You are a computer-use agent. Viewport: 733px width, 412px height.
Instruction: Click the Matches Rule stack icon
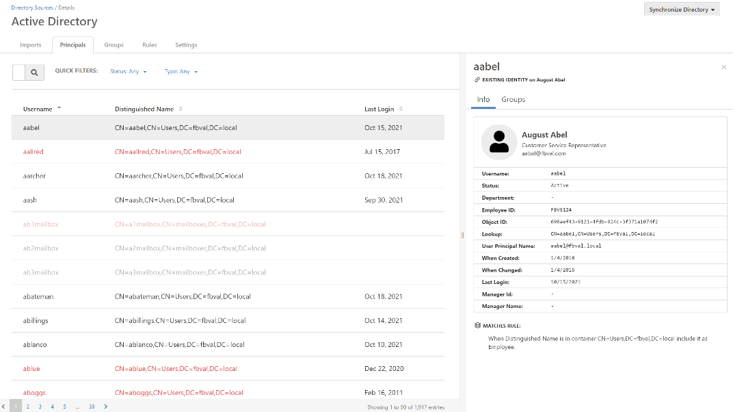point(477,326)
